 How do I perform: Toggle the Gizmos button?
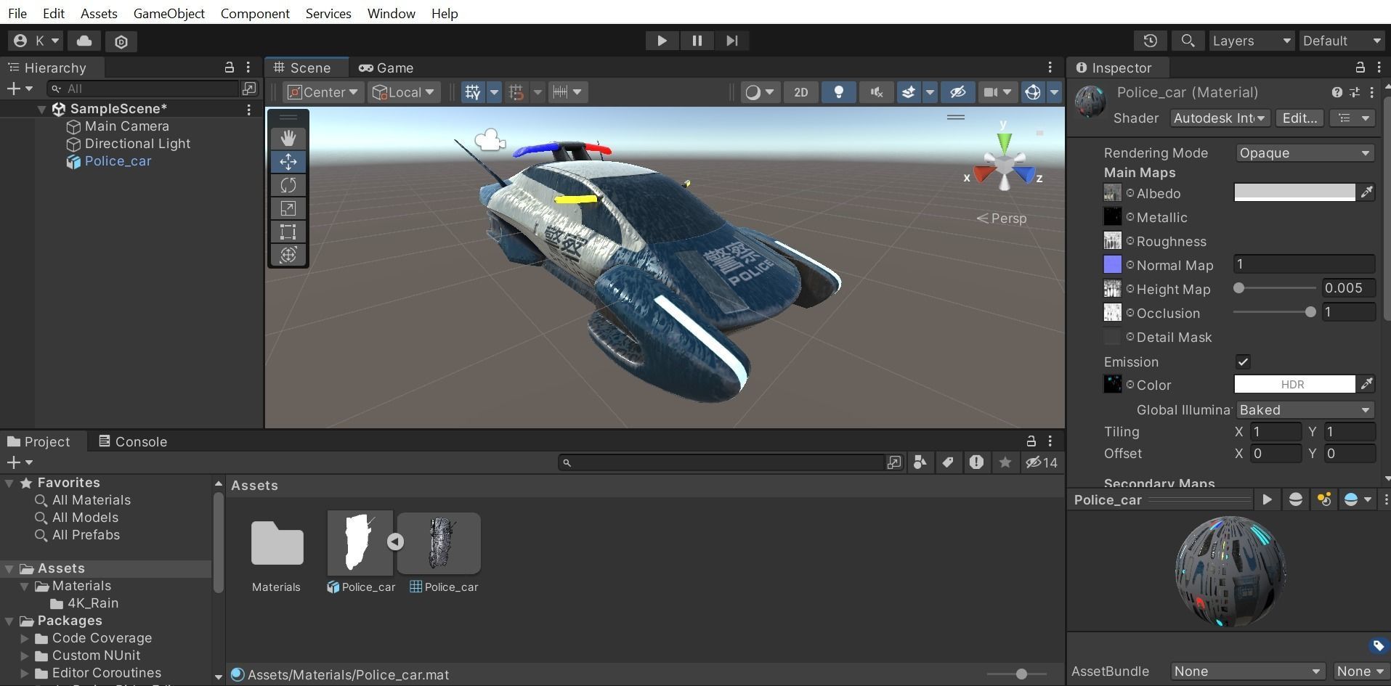[x=1032, y=92]
